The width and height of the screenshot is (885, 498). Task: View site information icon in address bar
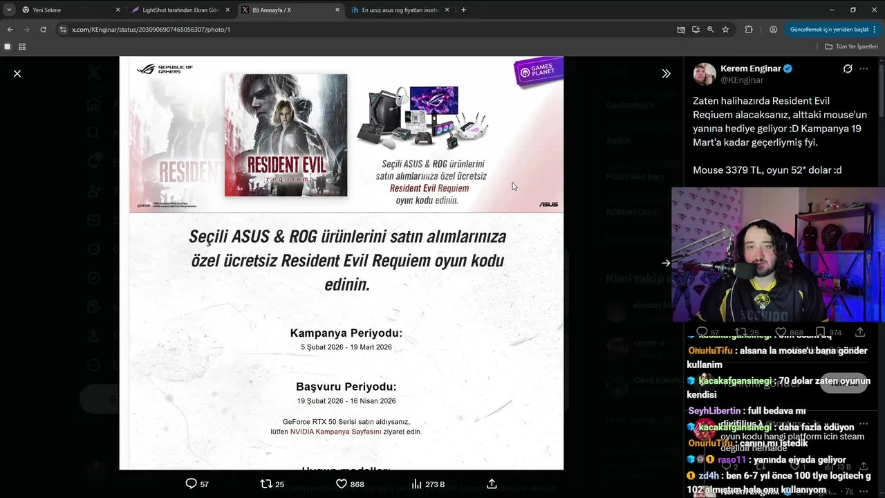(x=63, y=30)
